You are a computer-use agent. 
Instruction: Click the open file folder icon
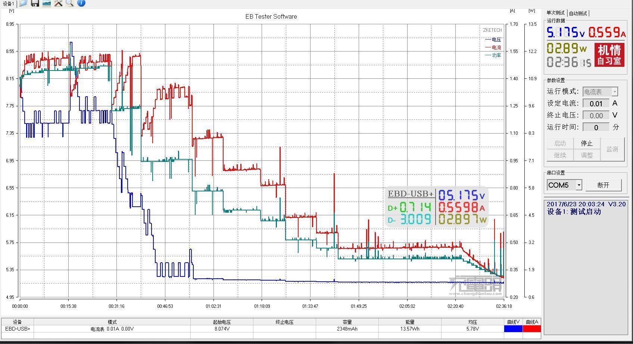23,3
